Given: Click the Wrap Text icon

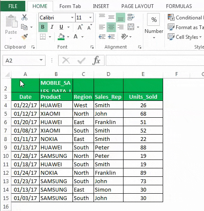Looking at the screenshot, I should click(x=131, y=17).
